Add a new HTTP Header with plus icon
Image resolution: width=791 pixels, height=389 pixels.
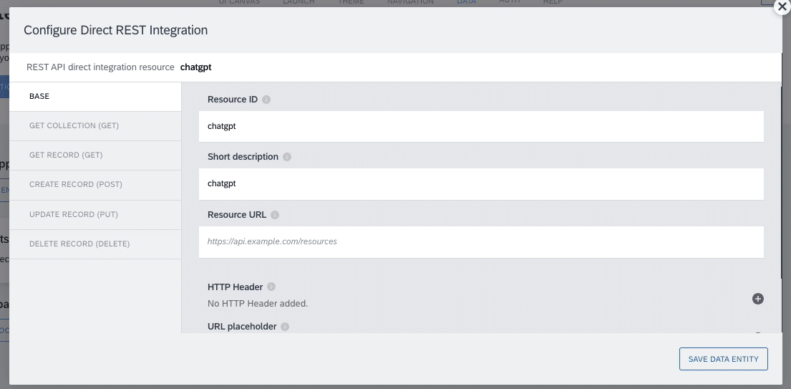[x=757, y=299]
